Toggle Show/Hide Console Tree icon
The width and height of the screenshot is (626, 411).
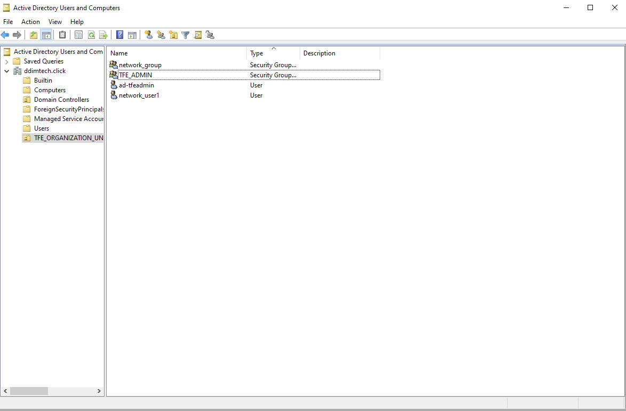pos(46,35)
